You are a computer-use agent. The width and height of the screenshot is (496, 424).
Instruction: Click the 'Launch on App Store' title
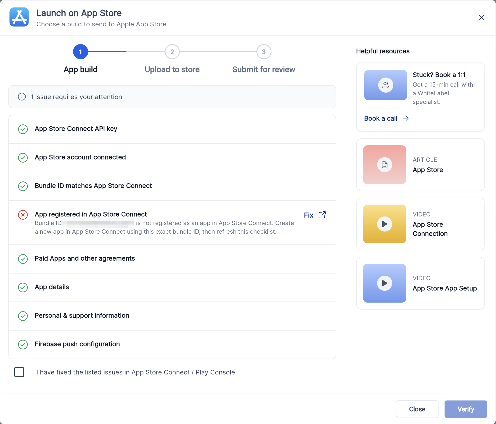79,13
